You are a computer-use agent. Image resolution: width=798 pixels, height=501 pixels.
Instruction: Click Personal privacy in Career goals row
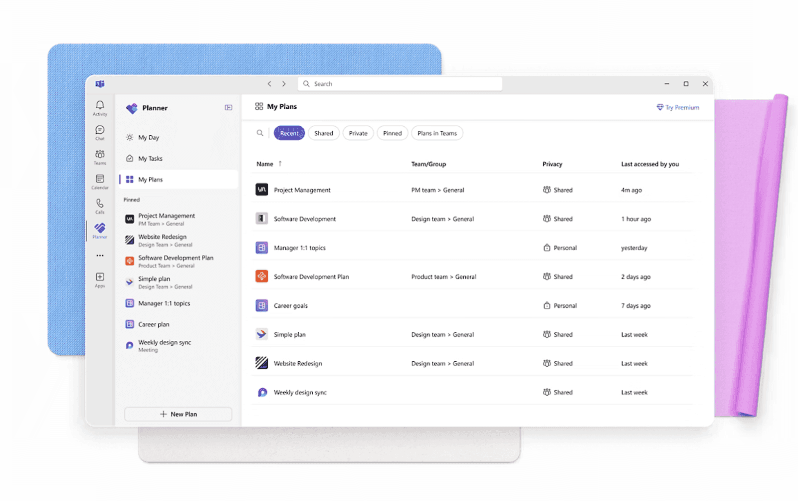click(560, 305)
